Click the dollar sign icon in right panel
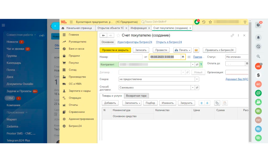268x162 pixels. pyautogui.click(x=258, y=75)
